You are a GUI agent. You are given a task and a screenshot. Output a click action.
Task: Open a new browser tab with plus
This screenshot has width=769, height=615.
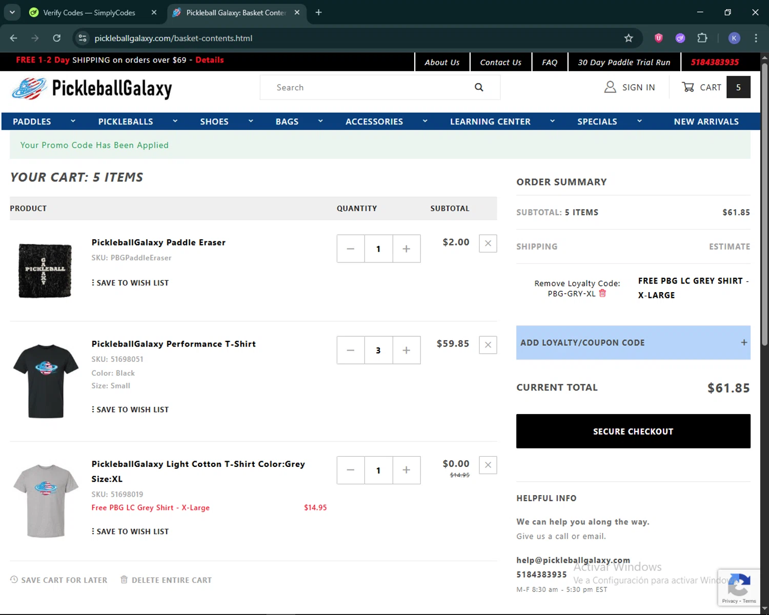[x=318, y=12]
